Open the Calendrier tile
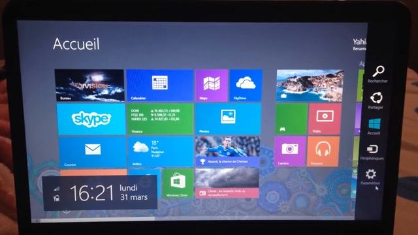 pos(160,86)
